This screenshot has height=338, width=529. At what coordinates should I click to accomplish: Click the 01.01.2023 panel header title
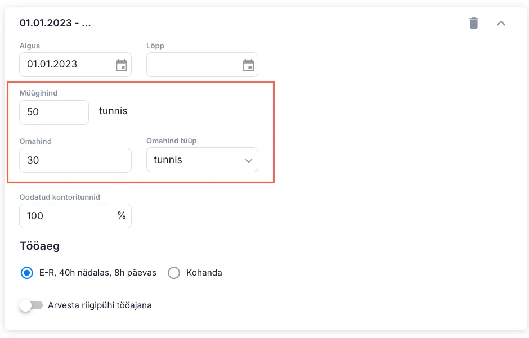[55, 23]
